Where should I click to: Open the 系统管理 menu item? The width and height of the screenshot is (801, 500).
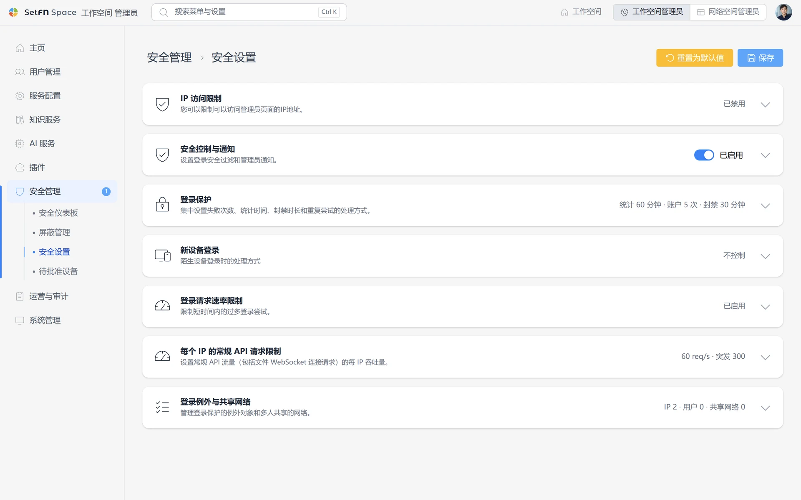point(62,320)
